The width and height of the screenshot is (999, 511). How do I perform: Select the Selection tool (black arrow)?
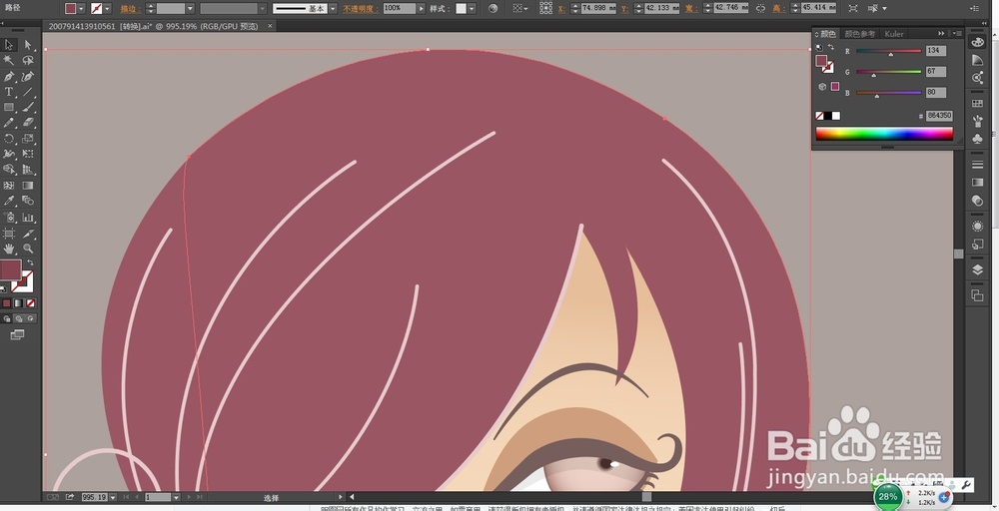click(9, 45)
